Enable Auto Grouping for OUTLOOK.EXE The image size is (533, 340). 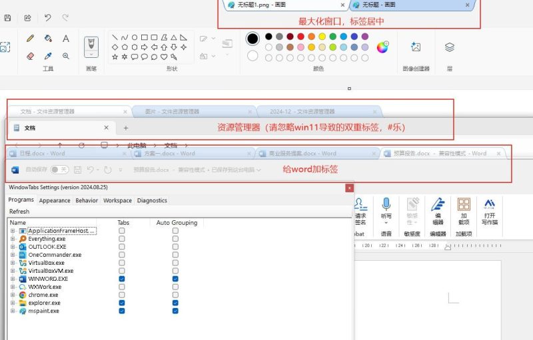175,247
